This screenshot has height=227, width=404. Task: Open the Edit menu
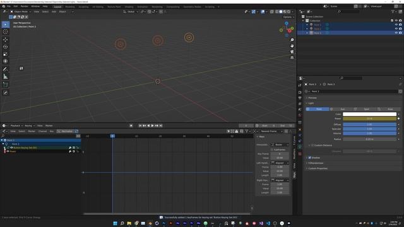point(15,6)
